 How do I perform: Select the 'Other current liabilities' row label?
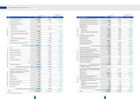(84, 44)
